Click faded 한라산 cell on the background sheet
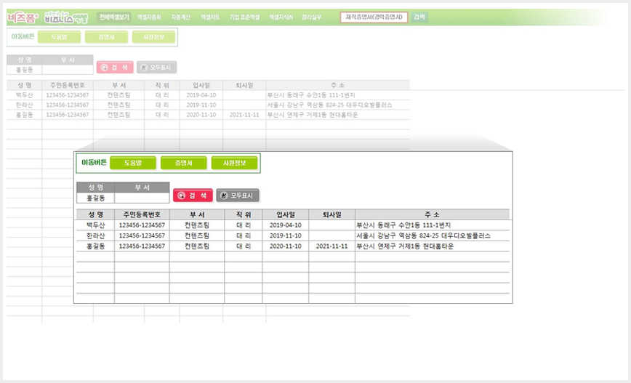The image size is (631, 383). pyautogui.click(x=24, y=105)
